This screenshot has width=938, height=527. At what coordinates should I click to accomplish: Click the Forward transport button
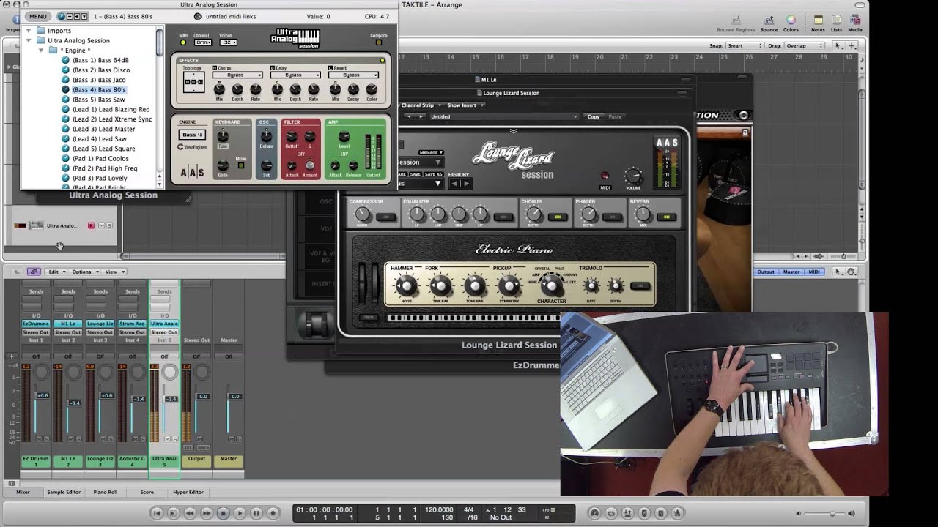[207, 514]
